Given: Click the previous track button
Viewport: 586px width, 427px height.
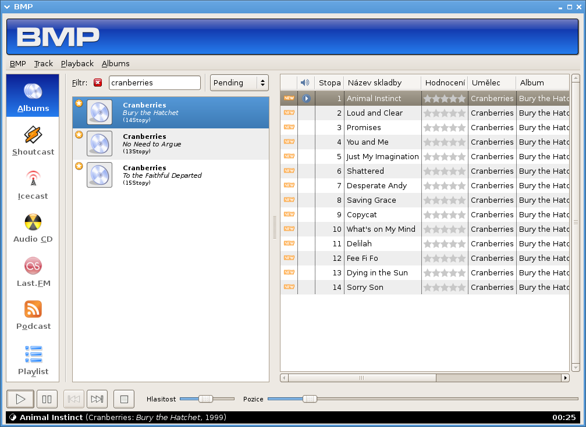Looking at the screenshot, I should tap(74, 399).
